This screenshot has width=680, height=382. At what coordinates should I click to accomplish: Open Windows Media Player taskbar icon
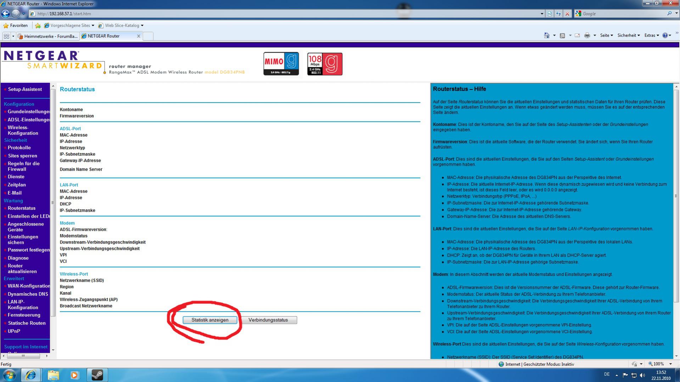coord(74,375)
